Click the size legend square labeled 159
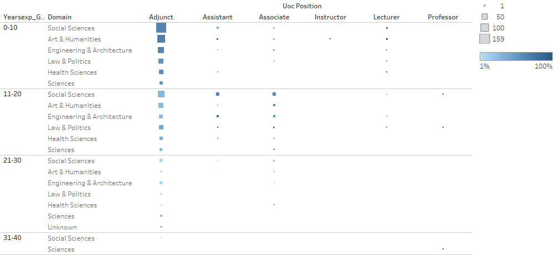 coord(485,39)
